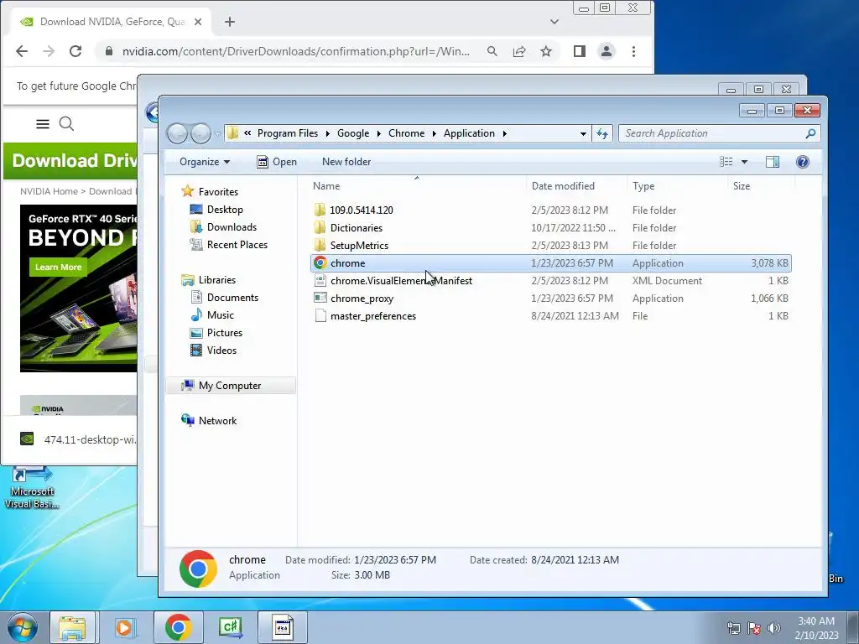Open the view options dropdown arrow
The height and width of the screenshot is (644, 859).
point(744,162)
